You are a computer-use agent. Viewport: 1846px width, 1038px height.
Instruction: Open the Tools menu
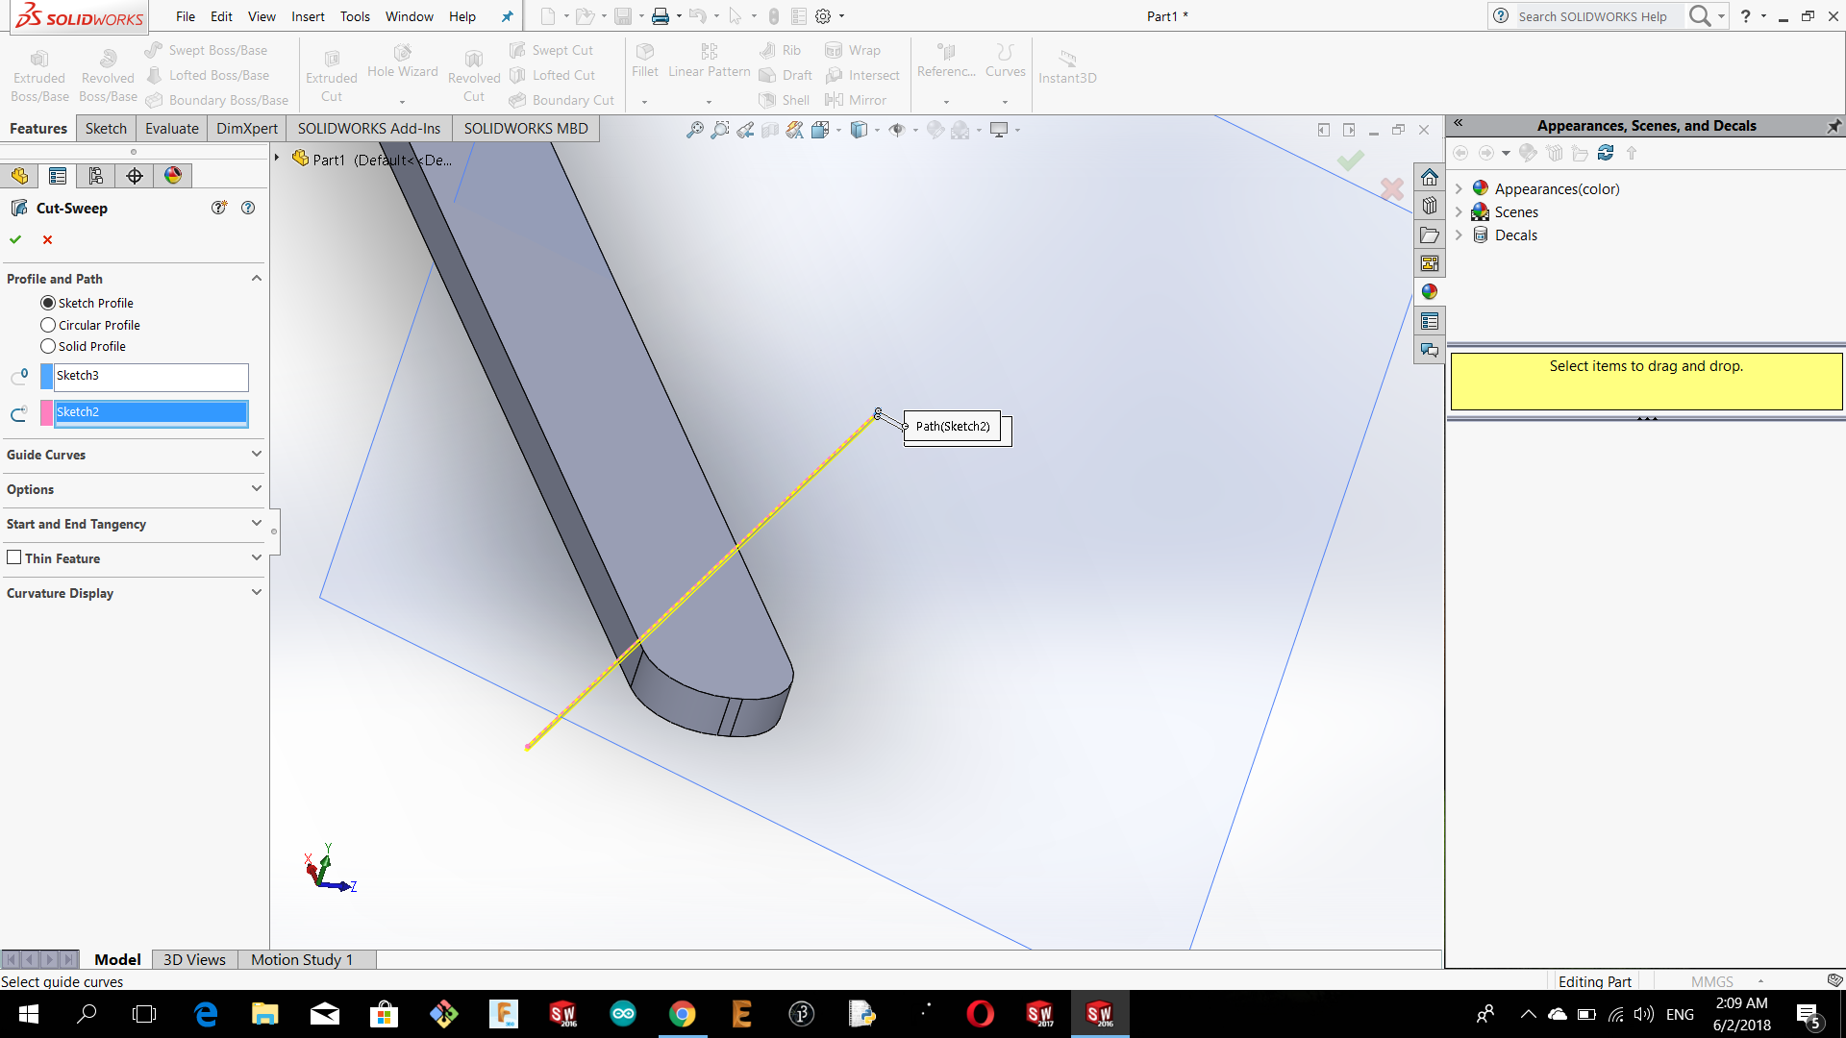click(x=355, y=16)
